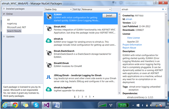The height and width of the screenshot is (109, 169).
Task: Open Sticky Notes from the taskbar
Action: click(x=26, y=105)
